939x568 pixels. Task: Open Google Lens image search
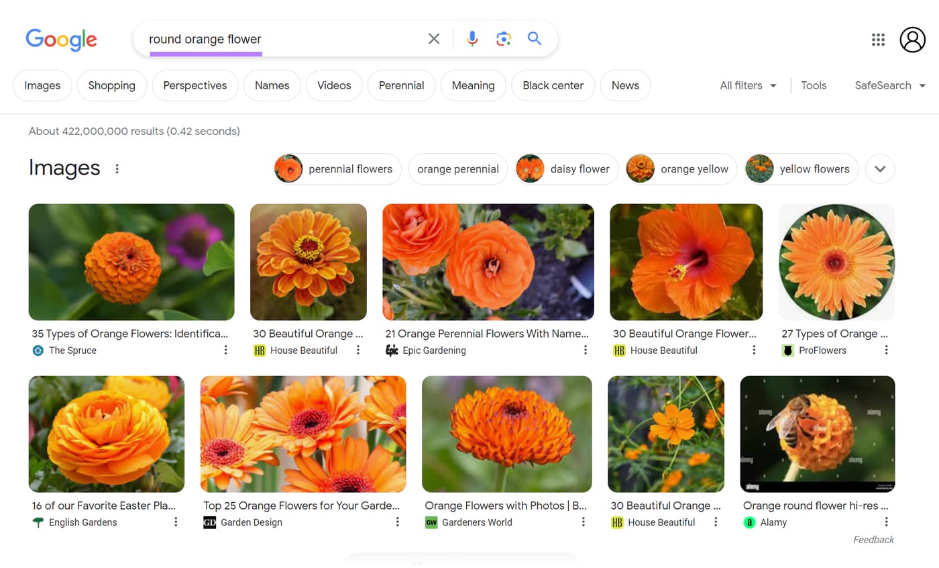point(503,39)
